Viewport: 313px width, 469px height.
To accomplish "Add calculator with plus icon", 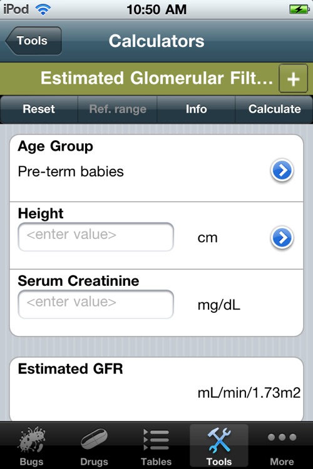I will pos(293,78).
